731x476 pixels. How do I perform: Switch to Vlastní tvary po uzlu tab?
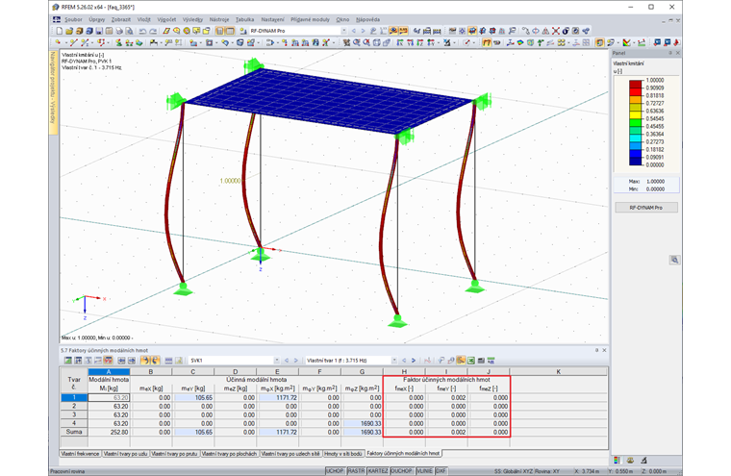coord(125,454)
